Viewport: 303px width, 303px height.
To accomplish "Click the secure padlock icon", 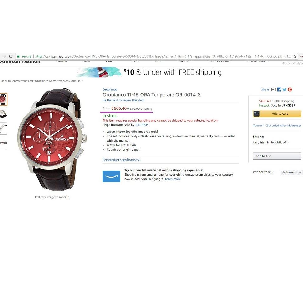I will tap(18, 56).
